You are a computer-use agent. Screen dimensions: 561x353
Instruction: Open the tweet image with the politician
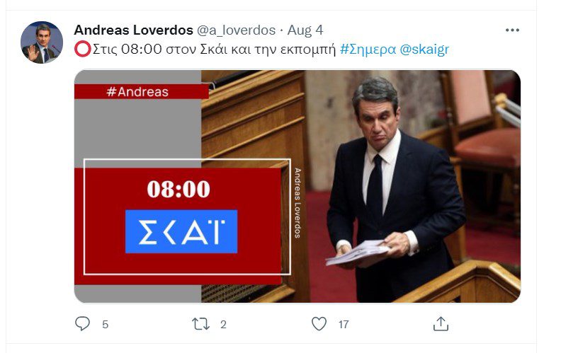click(x=297, y=186)
